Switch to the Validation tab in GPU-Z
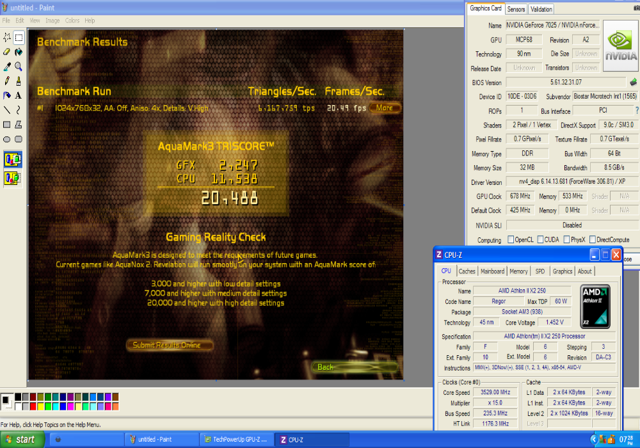This screenshot has height=448, width=640. click(x=541, y=9)
